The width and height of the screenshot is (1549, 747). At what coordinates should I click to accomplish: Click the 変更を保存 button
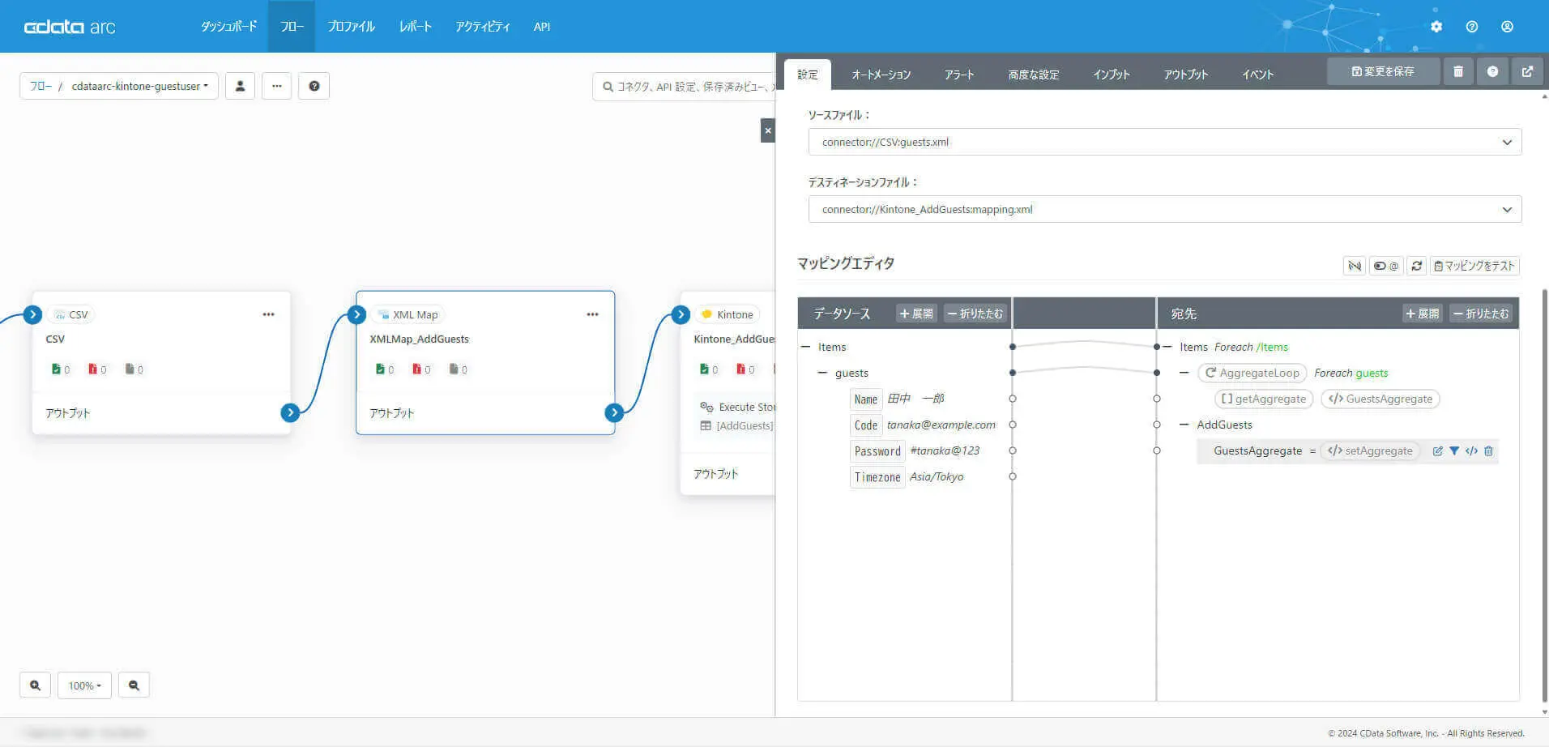pyautogui.click(x=1383, y=71)
